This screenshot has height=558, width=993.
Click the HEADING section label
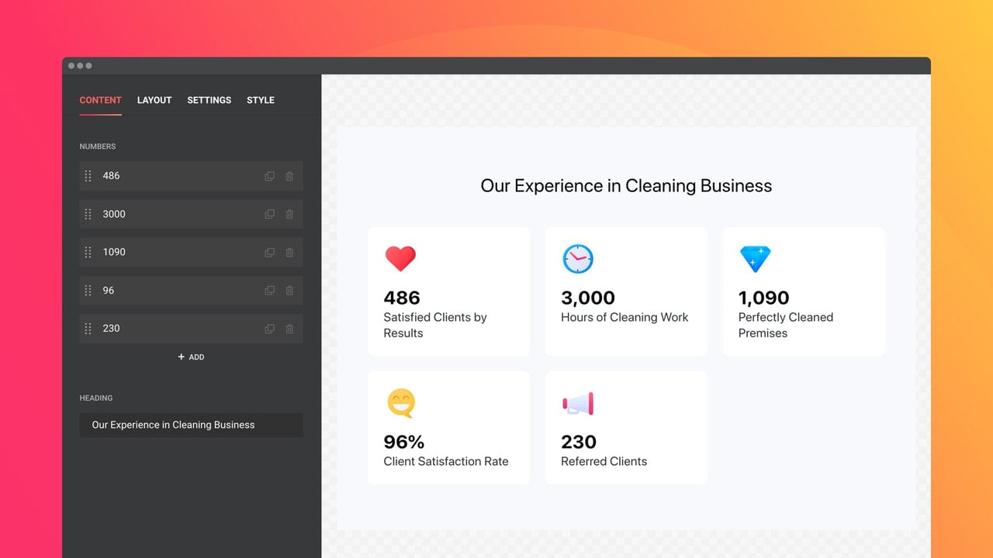tap(96, 398)
